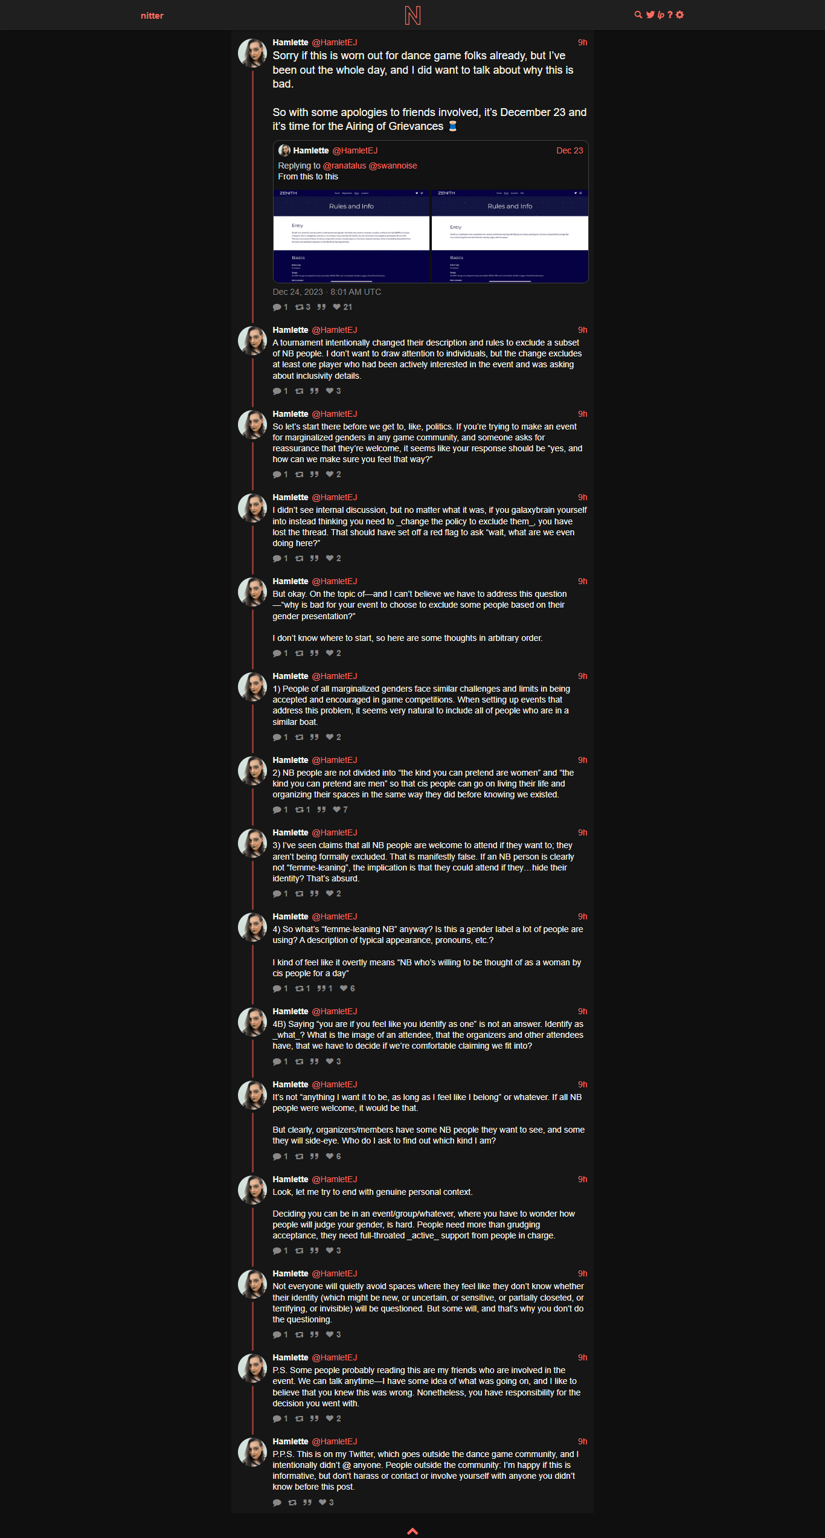Click the Dec 23 date on quoted tweet
Screen dimensions: 825x1538
click(x=570, y=150)
